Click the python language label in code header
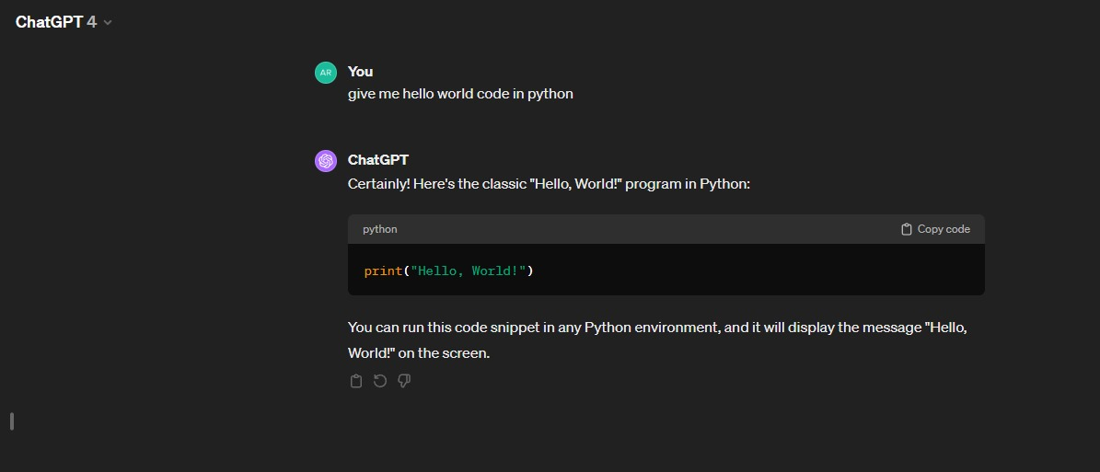The height and width of the screenshot is (472, 1100). point(379,229)
